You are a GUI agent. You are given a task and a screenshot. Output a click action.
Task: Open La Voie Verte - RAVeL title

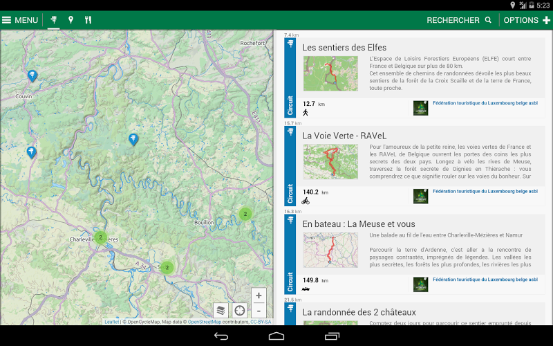pyautogui.click(x=344, y=136)
